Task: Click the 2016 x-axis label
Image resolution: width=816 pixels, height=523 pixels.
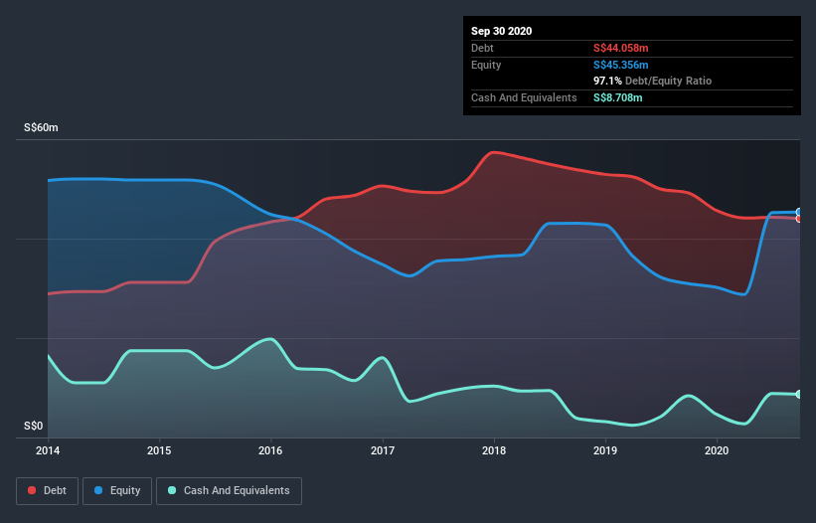Action: [x=270, y=450]
